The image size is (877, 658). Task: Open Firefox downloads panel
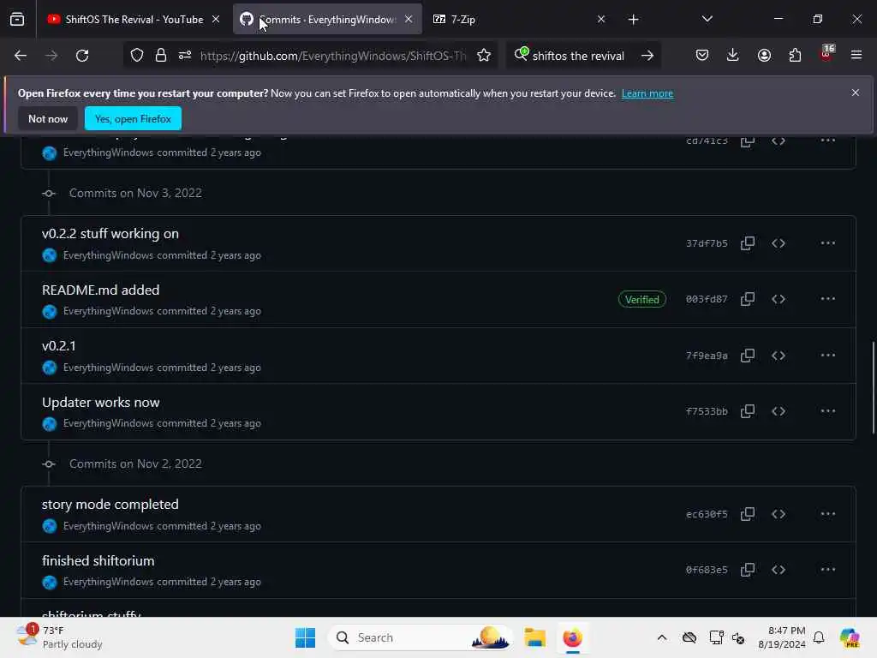click(x=733, y=55)
